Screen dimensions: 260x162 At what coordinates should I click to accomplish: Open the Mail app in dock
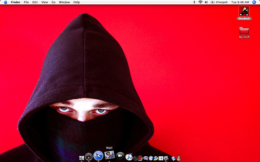click(109, 155)
